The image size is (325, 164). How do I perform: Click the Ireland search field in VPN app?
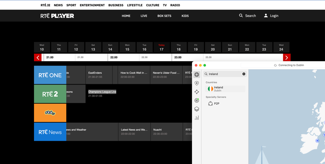click(x=225, y=74)
